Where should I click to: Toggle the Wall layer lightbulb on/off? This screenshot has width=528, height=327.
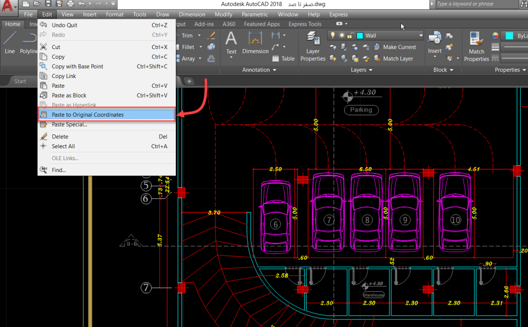pos(333,35)
